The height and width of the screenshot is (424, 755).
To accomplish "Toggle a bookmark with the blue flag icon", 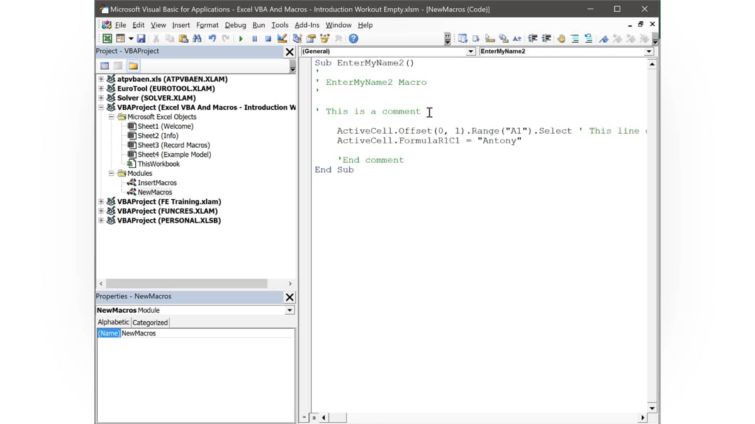I will (x=603, y=38).
